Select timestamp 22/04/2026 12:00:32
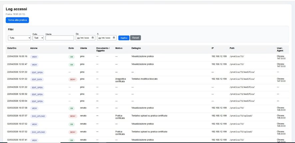Screen dimensions: 295x143 click(17, 94)
